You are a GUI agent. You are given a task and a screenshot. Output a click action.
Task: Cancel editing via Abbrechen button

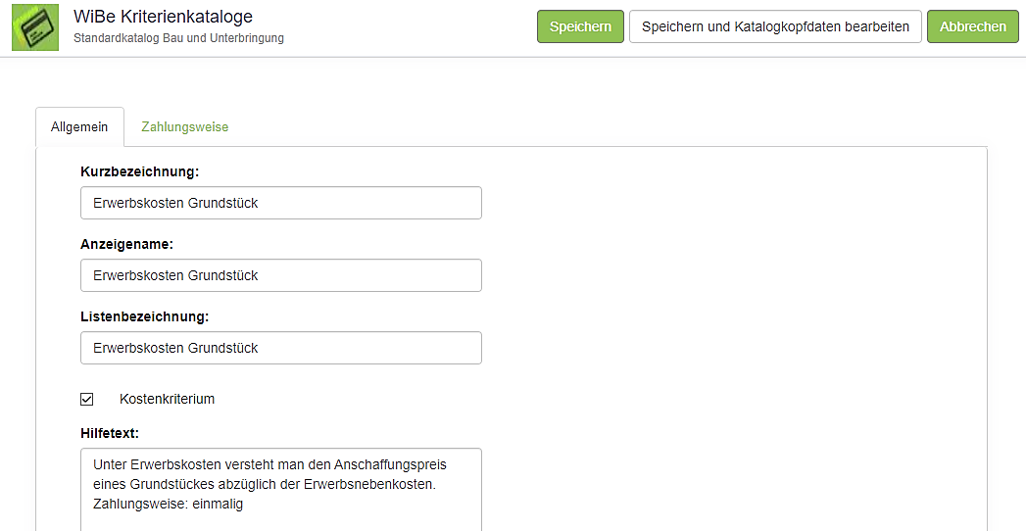click(972, 26)
